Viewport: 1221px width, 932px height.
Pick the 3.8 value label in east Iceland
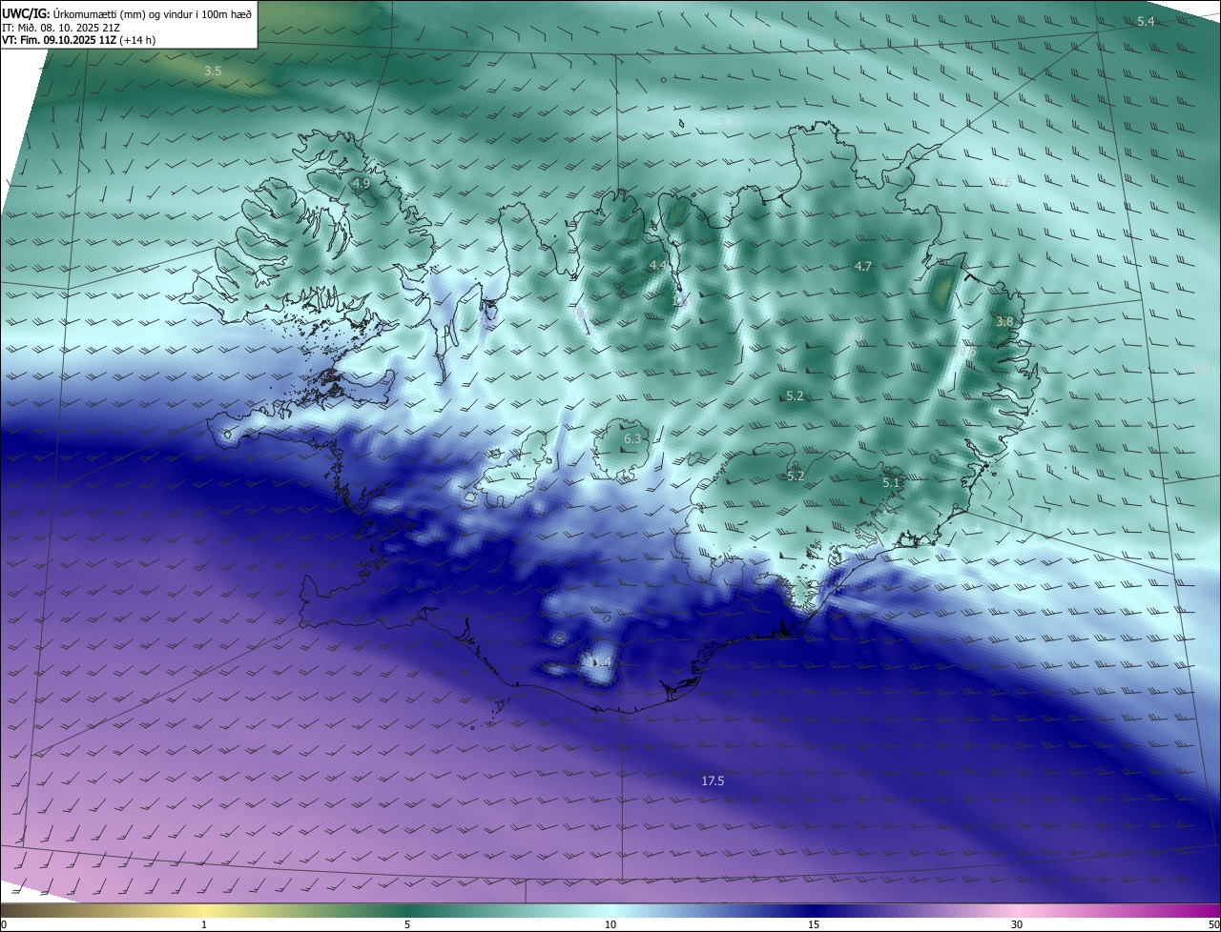point(1004,322)
